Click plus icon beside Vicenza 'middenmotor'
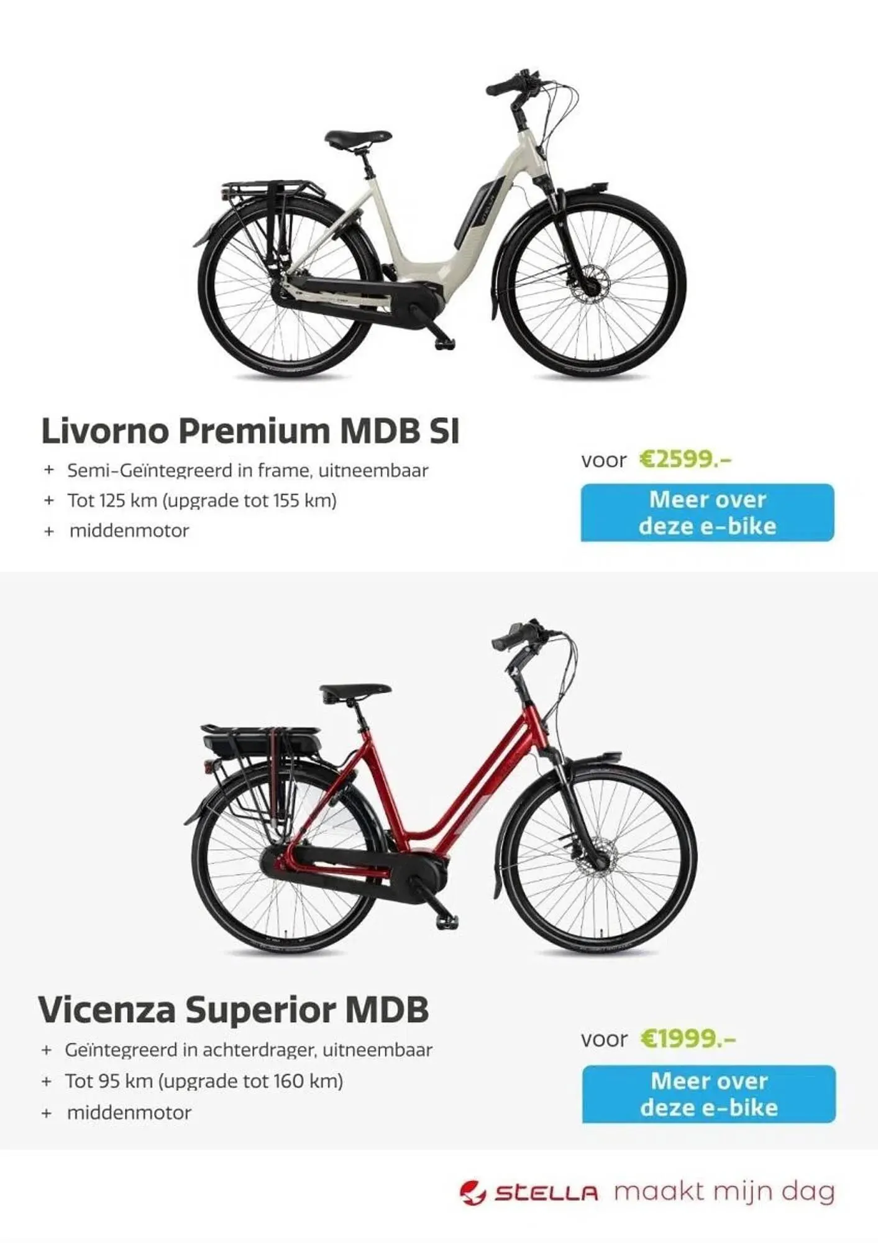Image resolution: width=878 pixels, height=1243 pixels. click(x=47, y=1112)
